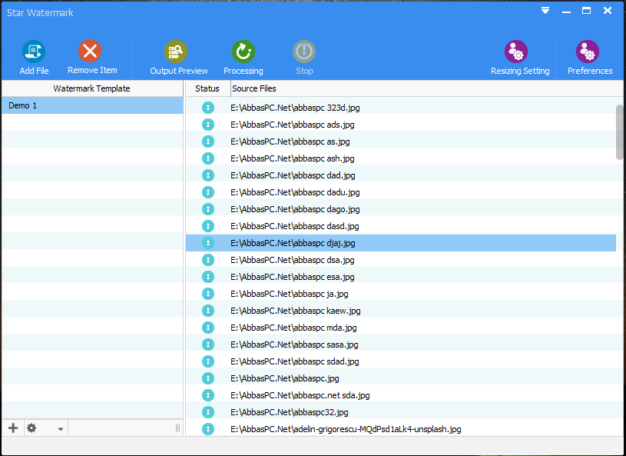This screenshot has height=456, width=626.
Task: Click the Remove Item icon
Action: 90,52
